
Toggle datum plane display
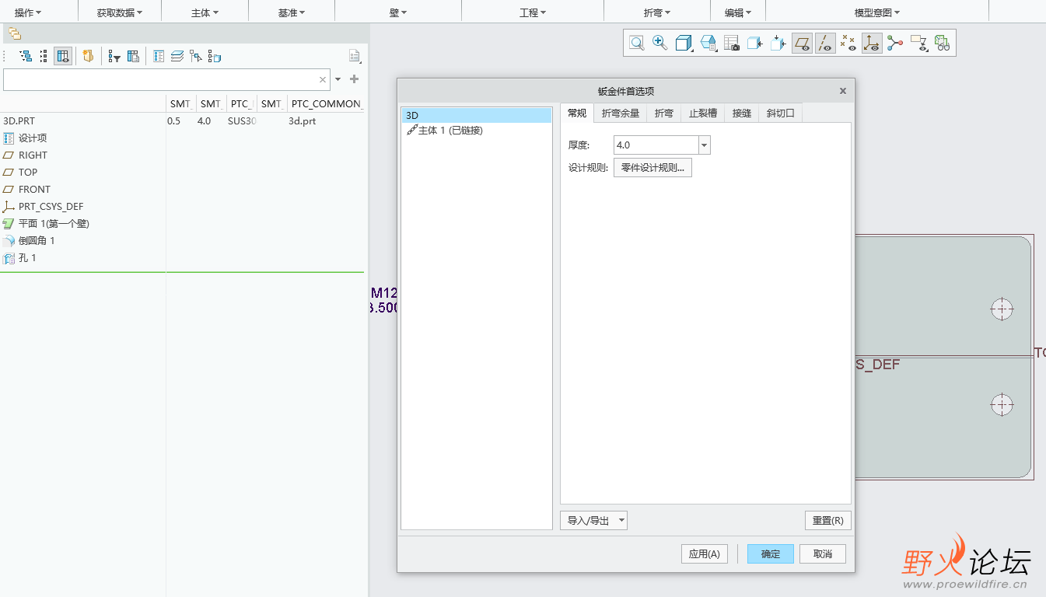802,44
